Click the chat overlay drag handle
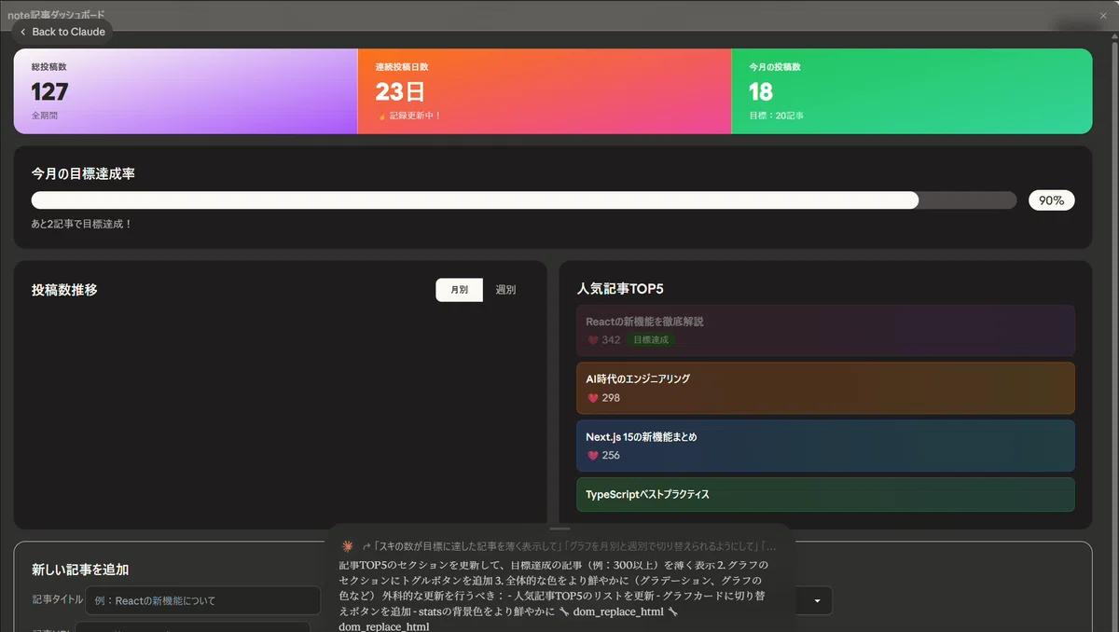Viewport: 1119px width, 632px height. coord(559,529)
